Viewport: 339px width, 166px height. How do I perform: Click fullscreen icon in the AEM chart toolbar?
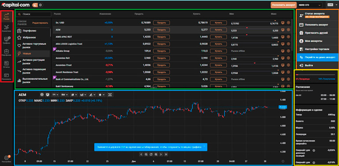[110, 95]
